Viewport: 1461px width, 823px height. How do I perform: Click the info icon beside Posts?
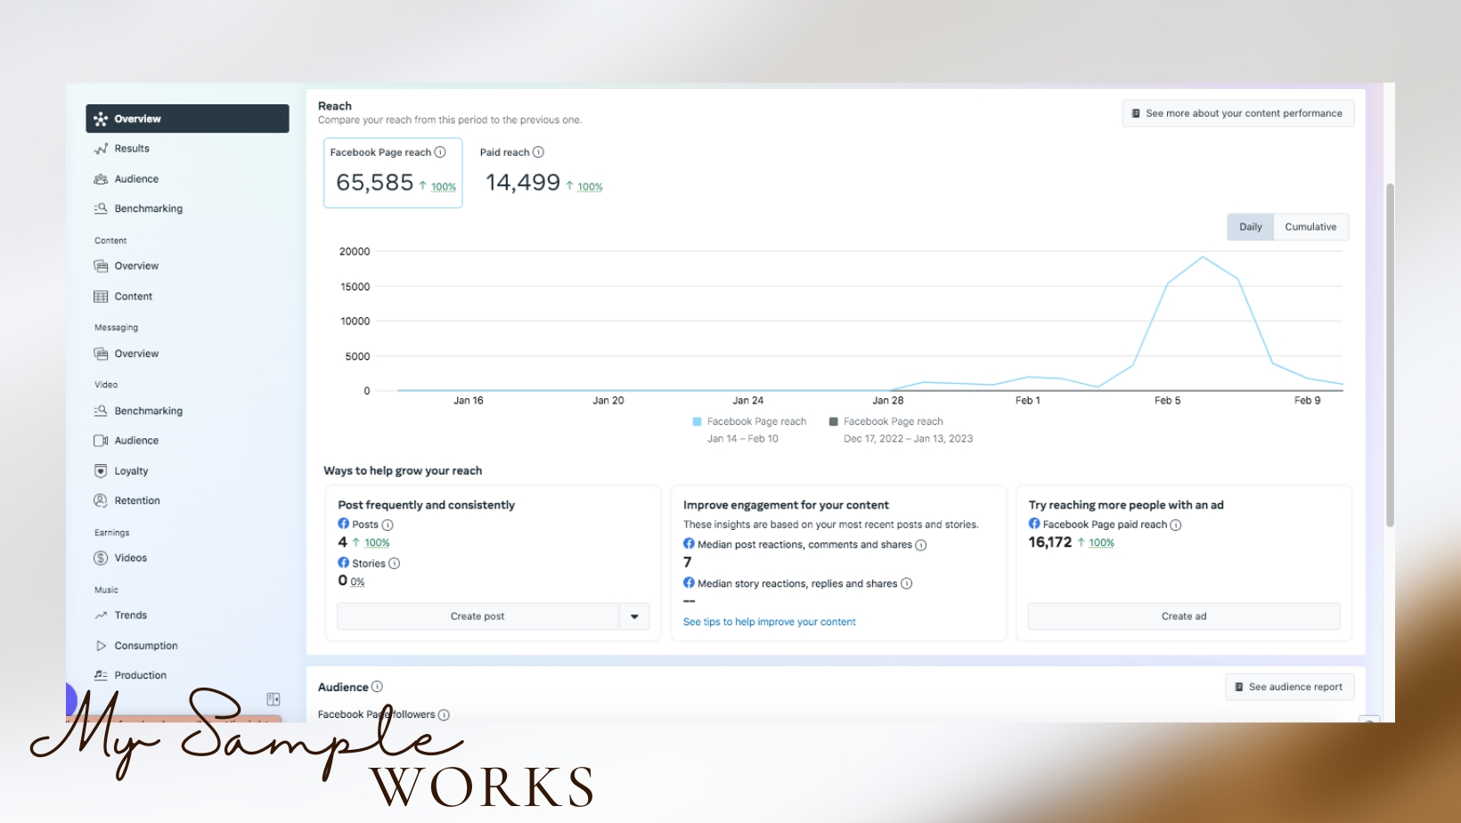coord(388,526)
